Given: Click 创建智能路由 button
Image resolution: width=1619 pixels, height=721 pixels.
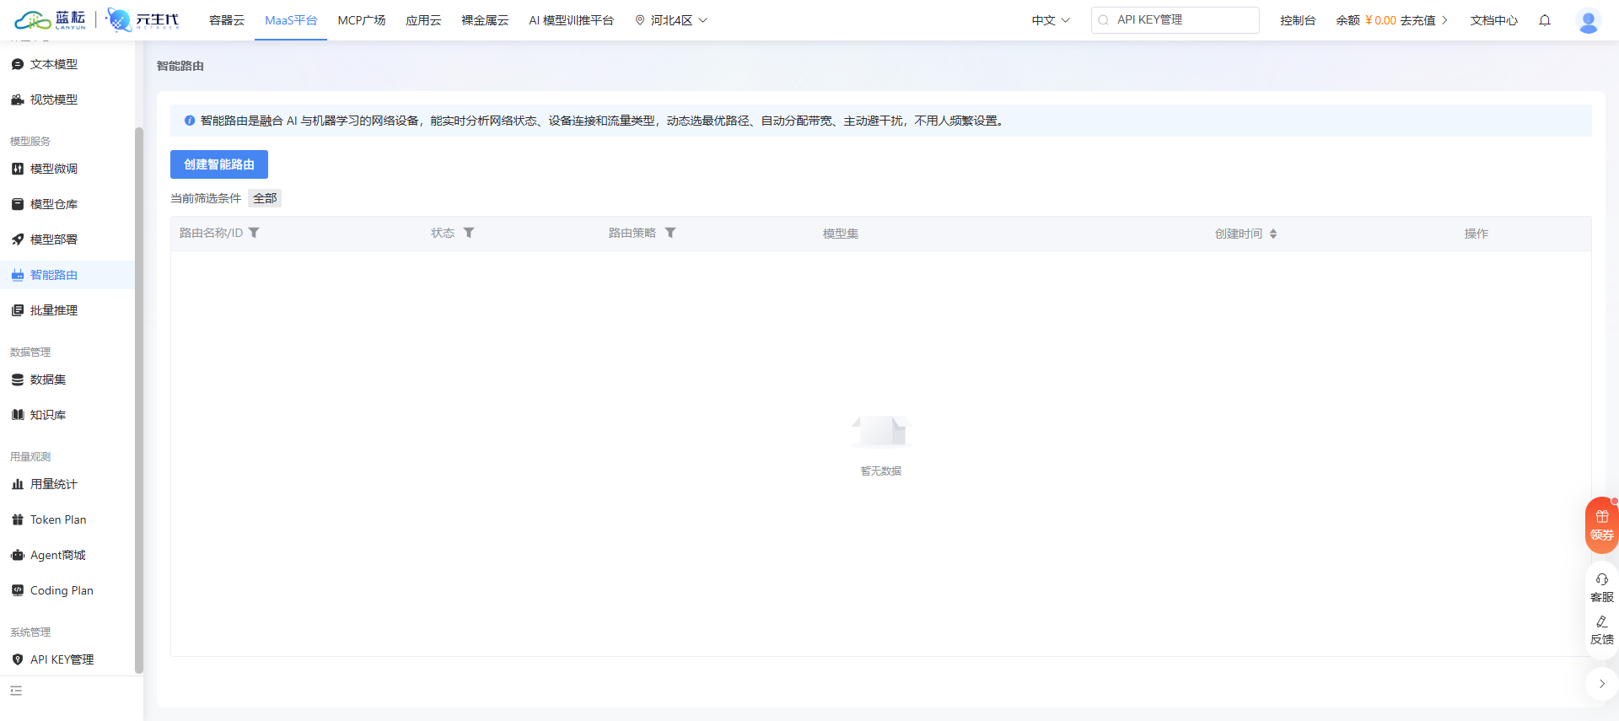Looking at the screenshot, I should [219, 164].
